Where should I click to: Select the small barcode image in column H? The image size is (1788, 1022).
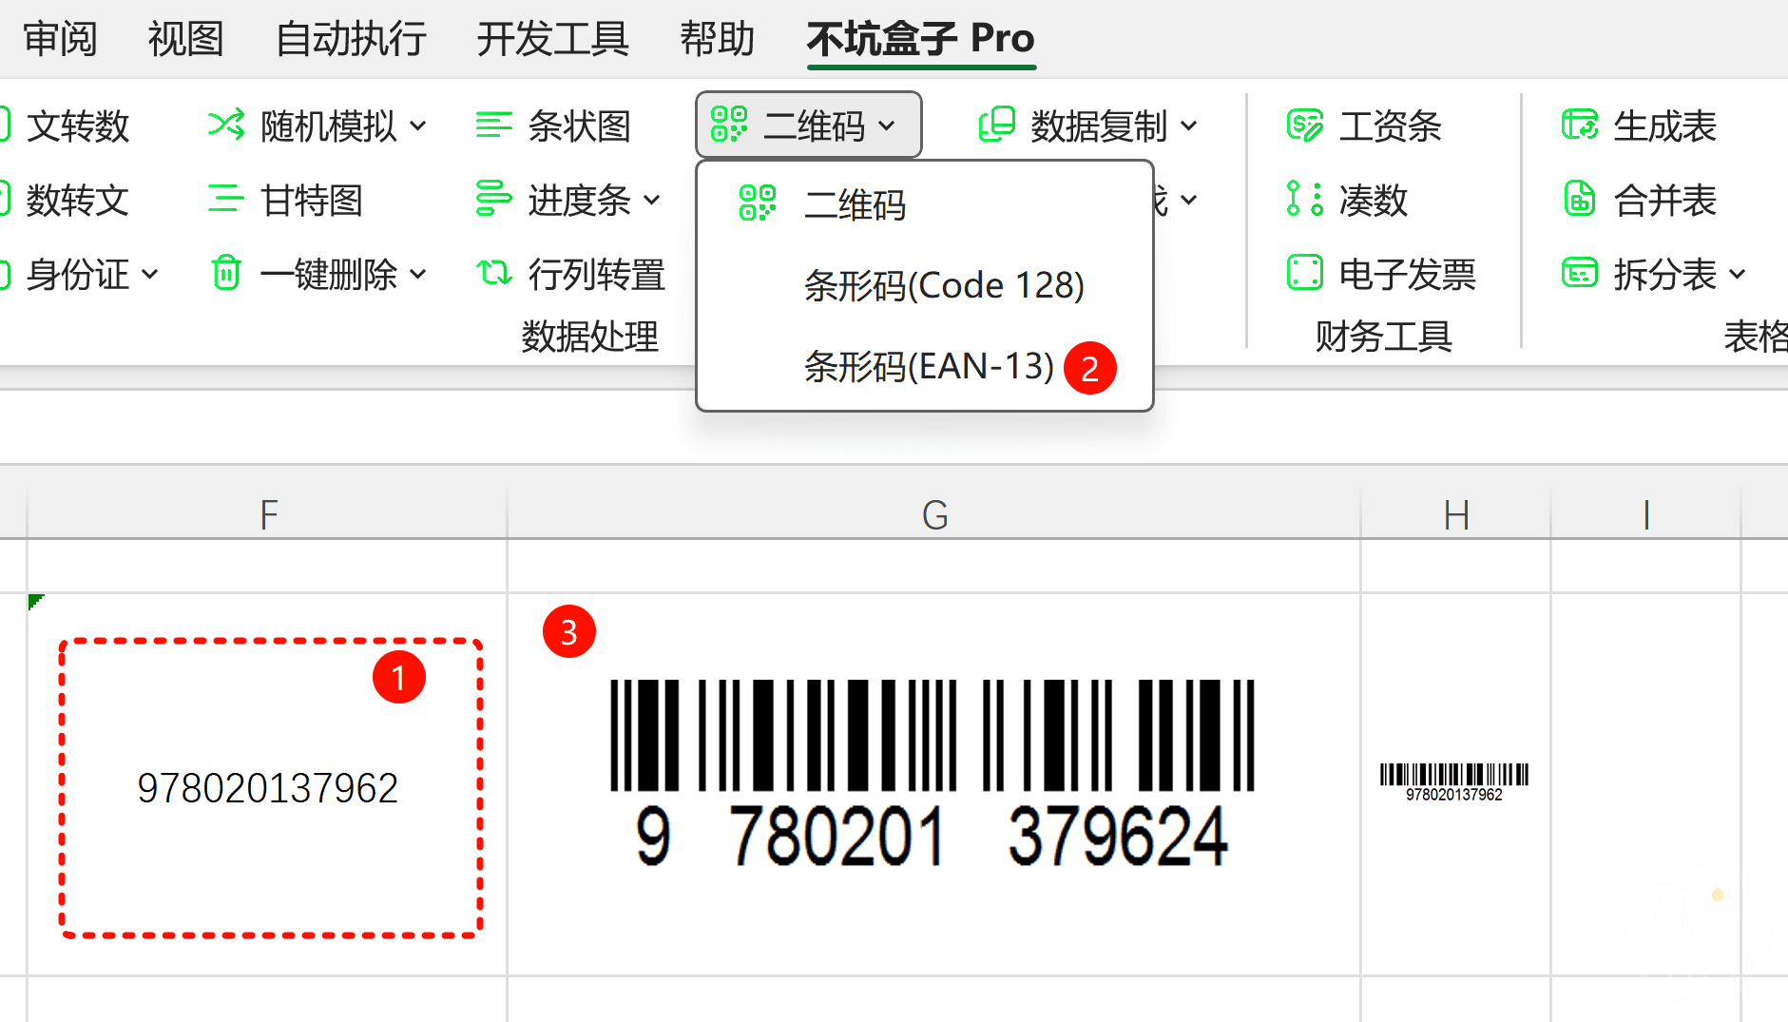pyautogui.click(x=1454, y=782)
